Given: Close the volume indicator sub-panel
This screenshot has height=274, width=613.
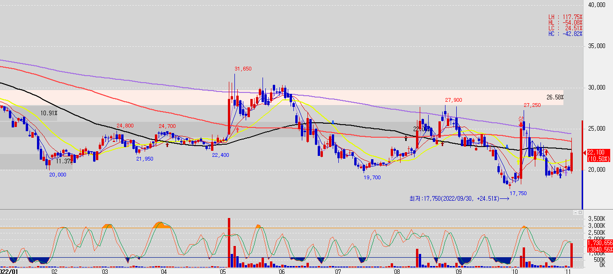Looking at the screenshot, I should click(580, 212).
